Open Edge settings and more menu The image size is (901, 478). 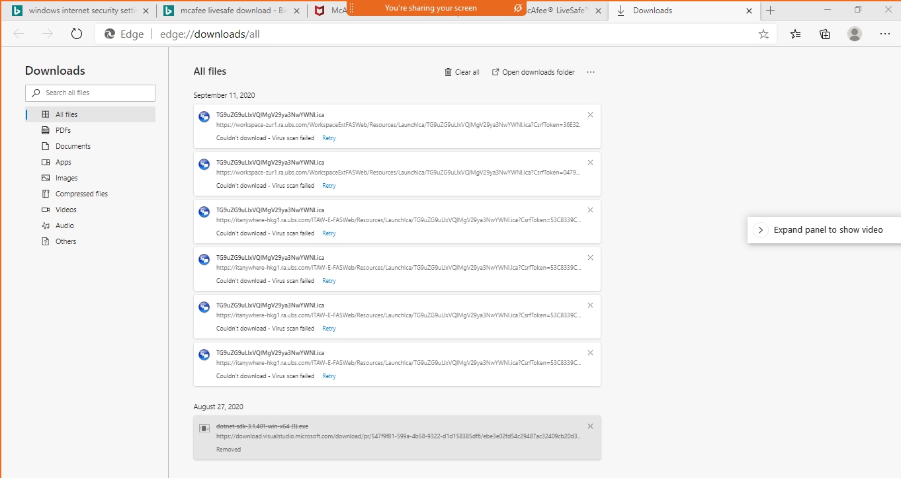click(x=885, y=34)
